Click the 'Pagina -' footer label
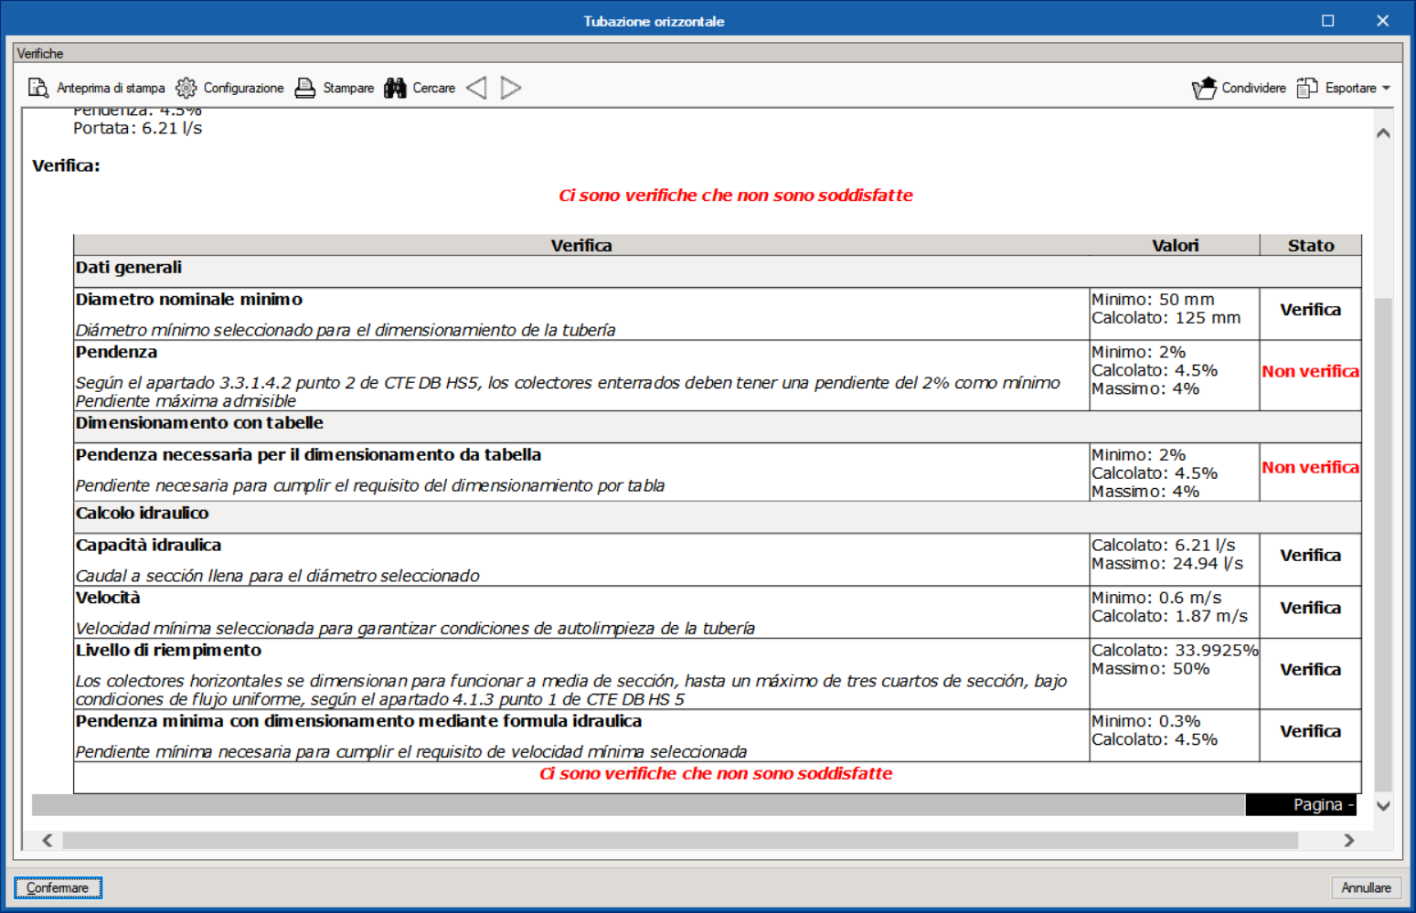The image size is (1416, 913). [1323, 804]
